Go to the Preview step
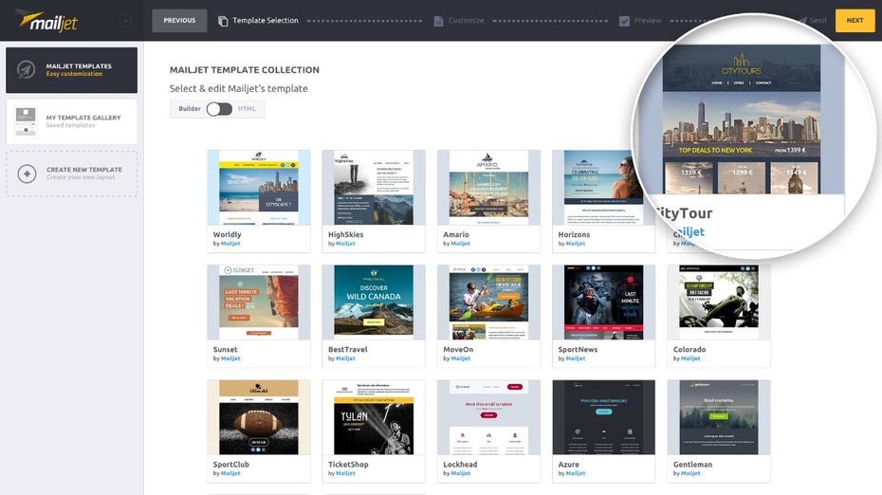Image resolution: width=882 pixels, height=495 pixels. point(648,20)
